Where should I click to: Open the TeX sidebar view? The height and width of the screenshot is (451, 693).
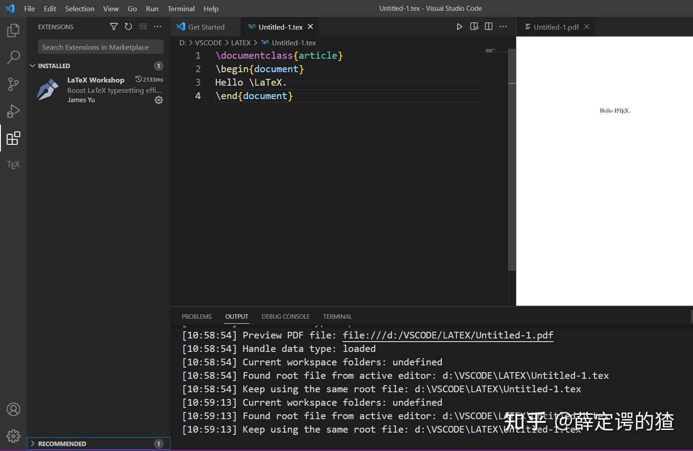(x=13, y=165)
